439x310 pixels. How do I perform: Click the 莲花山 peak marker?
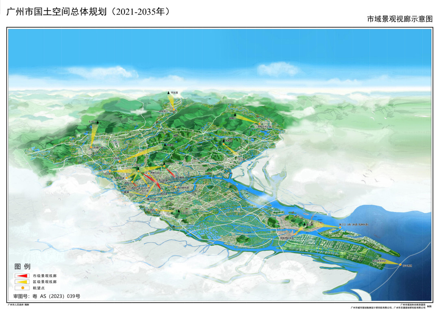coord(304,224)
